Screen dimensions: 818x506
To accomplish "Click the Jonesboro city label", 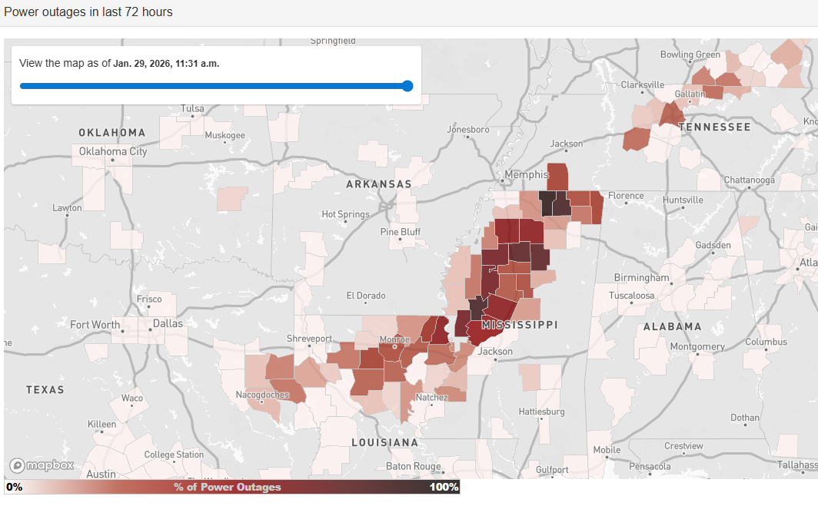I will (468, 129).
